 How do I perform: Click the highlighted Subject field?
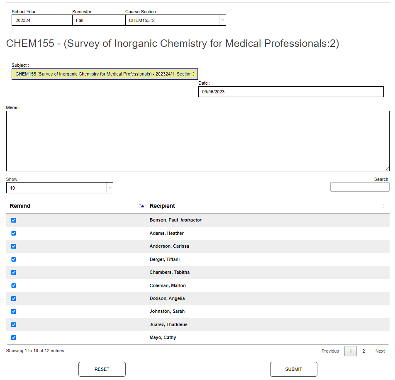[105, 74]
